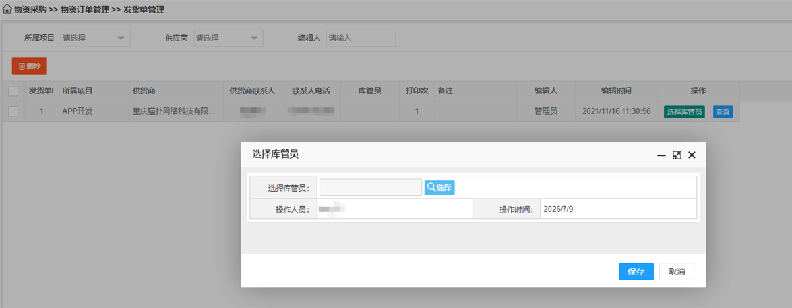Click the 发货单管理 breadcrumb
Screen dimensions: 792x308
pos(144,10)
